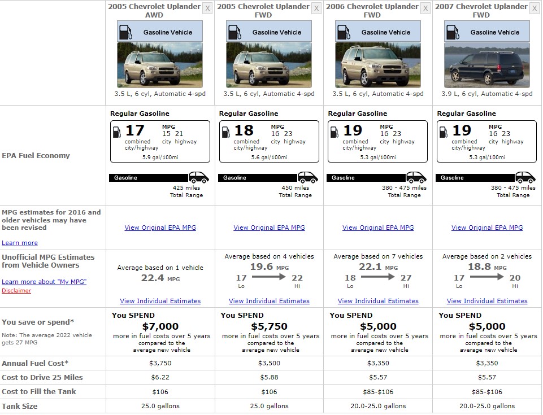Remove the 2006 Chevrolet Uplander FWD column
This screenshot has height=415, width=543.
click(425, 8)
